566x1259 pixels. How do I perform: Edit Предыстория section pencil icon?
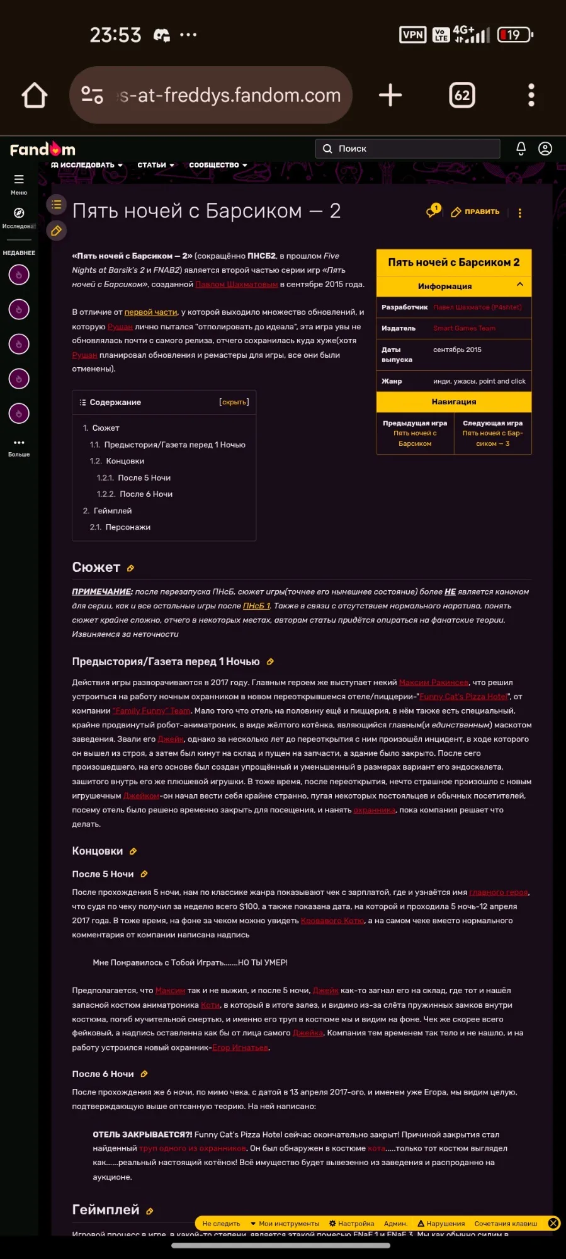270,662
